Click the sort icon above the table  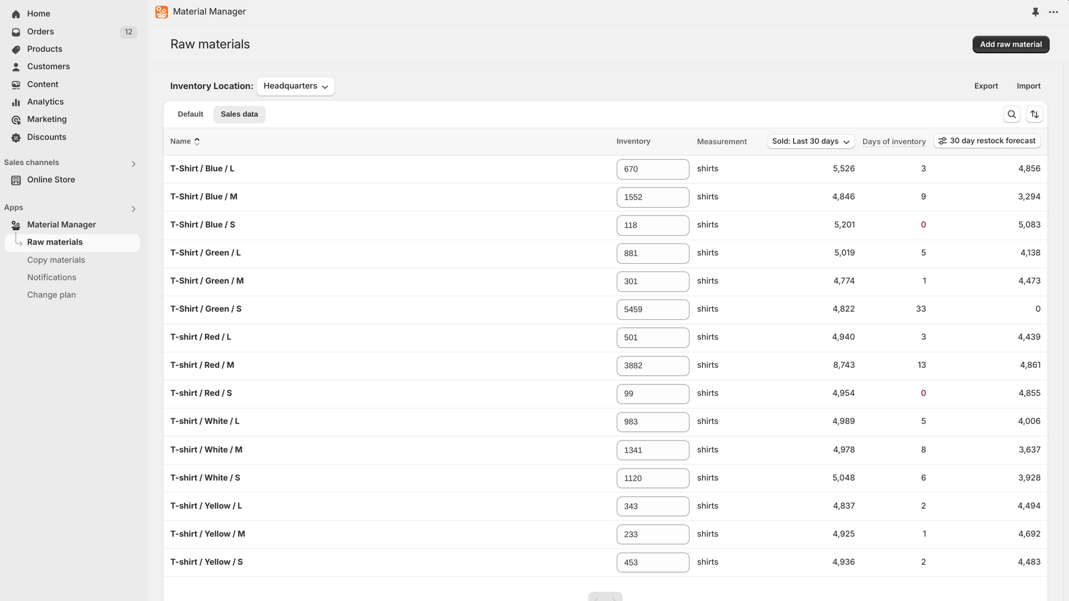[1034, 114]
